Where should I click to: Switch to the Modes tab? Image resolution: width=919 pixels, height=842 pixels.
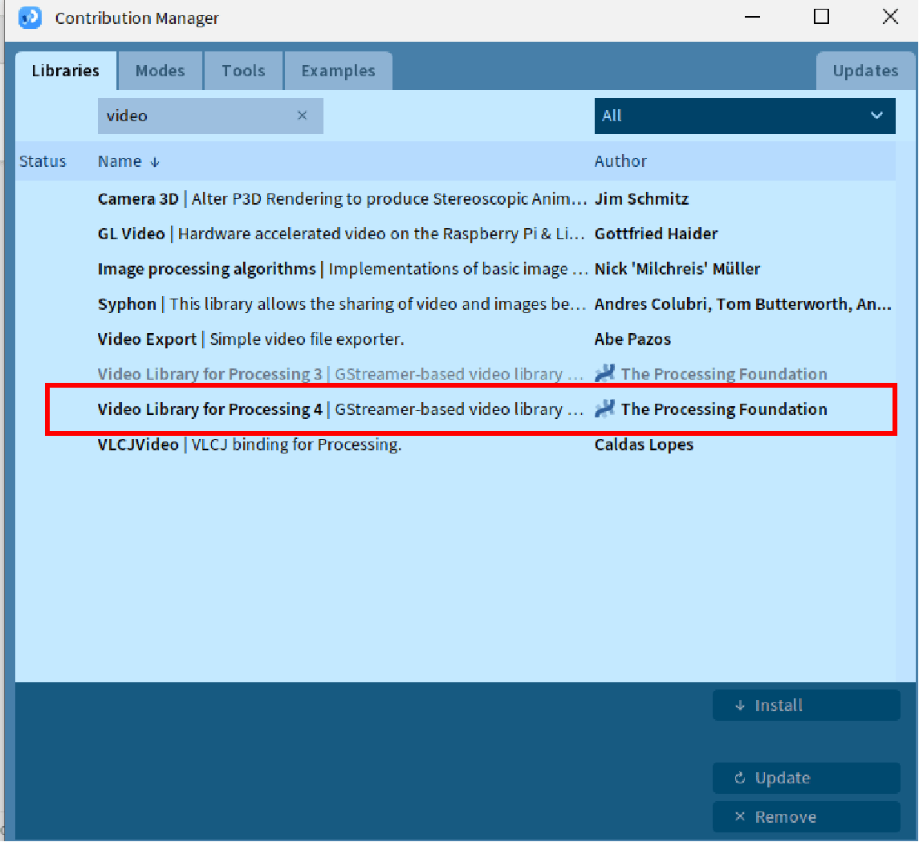pos(160,71)
